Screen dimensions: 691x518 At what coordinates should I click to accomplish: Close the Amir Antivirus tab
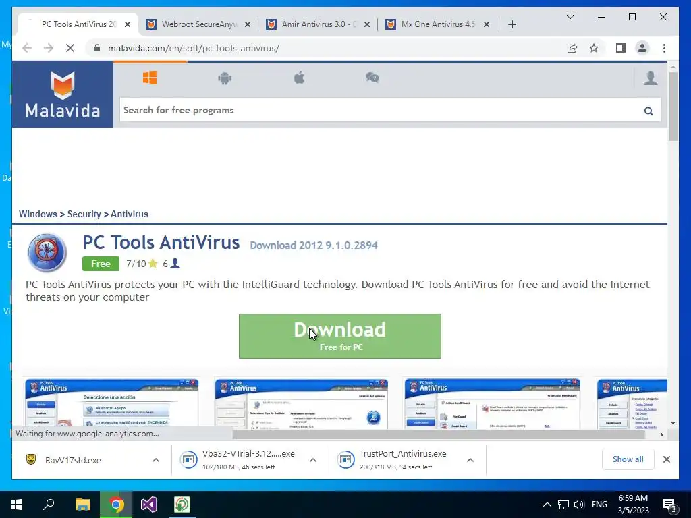[x=367, y=25]
